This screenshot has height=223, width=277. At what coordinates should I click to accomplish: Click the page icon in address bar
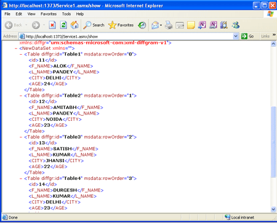[x=22, y=36]
